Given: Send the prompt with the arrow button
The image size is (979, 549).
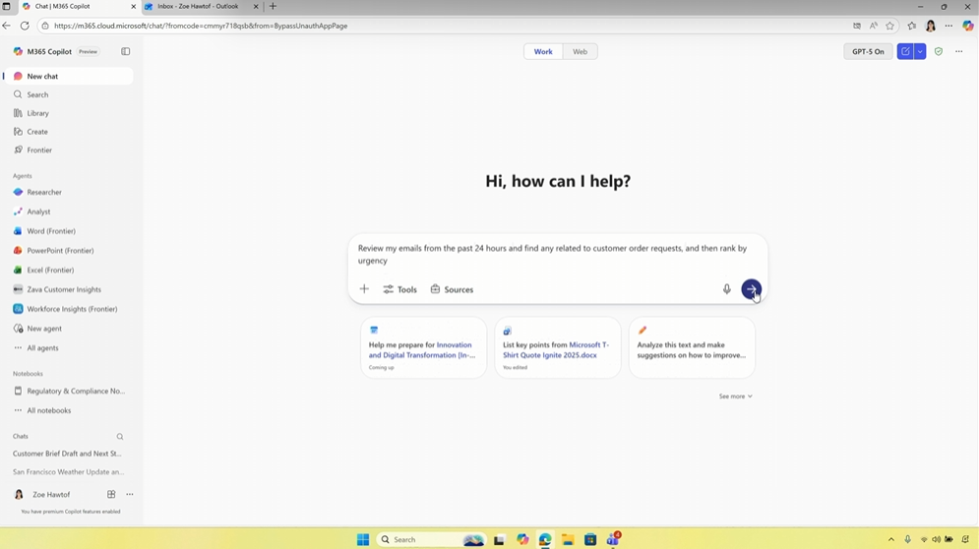Looking at the screenshot, I should click(x=751, y=289).
